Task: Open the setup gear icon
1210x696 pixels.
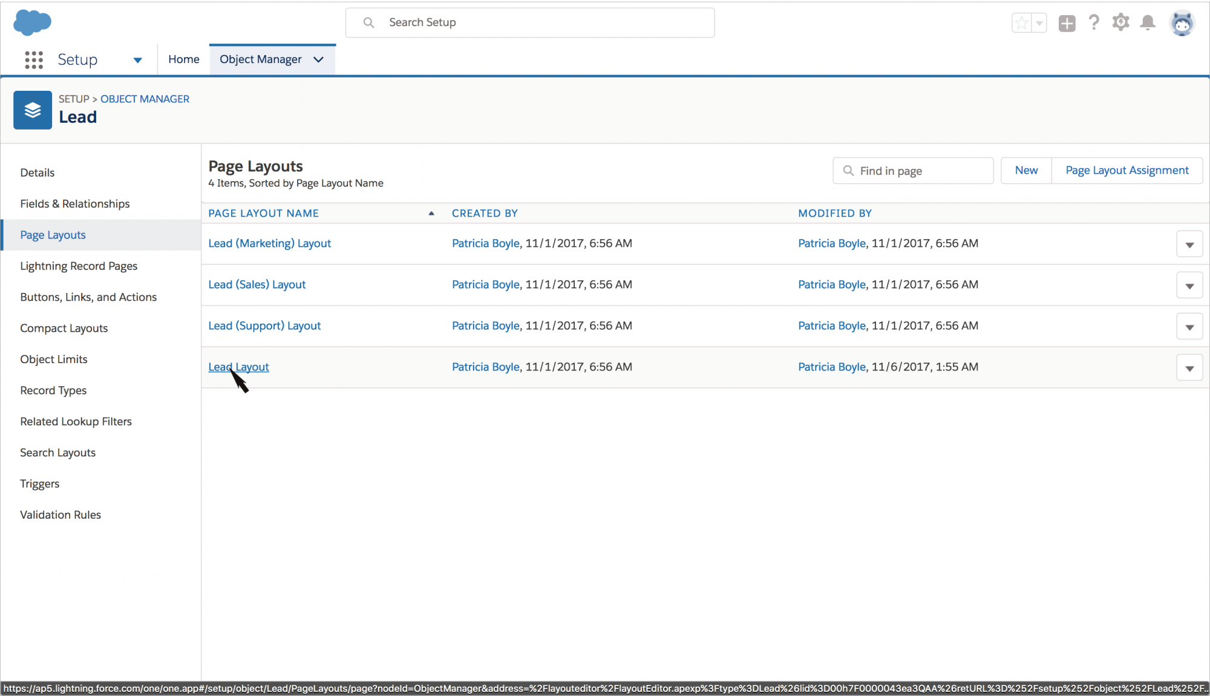Action: [1120, 23]
